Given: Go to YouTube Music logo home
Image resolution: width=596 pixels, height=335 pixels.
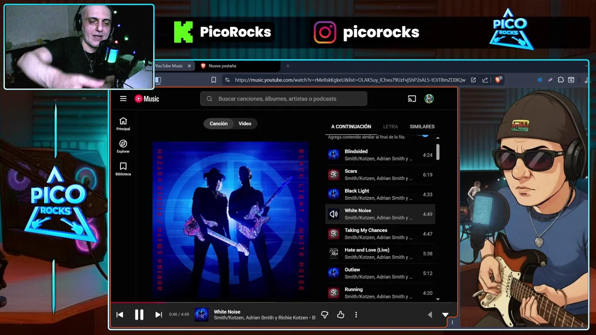Looking at the screenshot, I should [147, 99].
